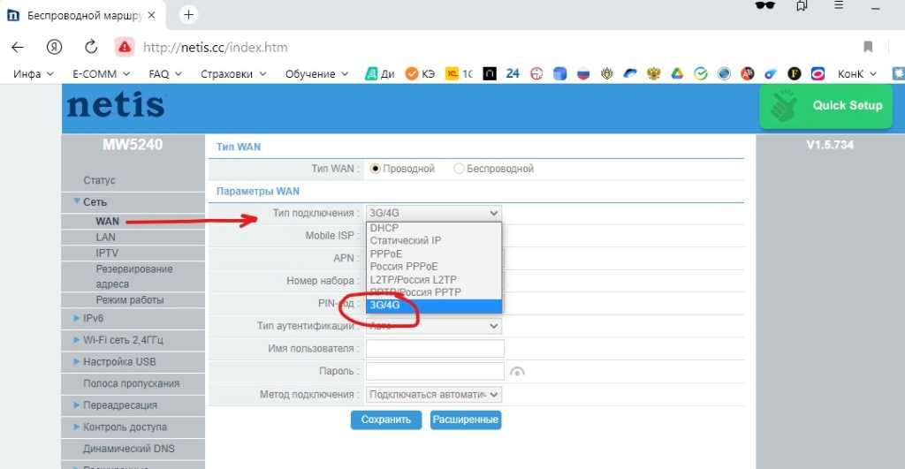Open the Google Drive bookmark icon

[x=677, y=74]
